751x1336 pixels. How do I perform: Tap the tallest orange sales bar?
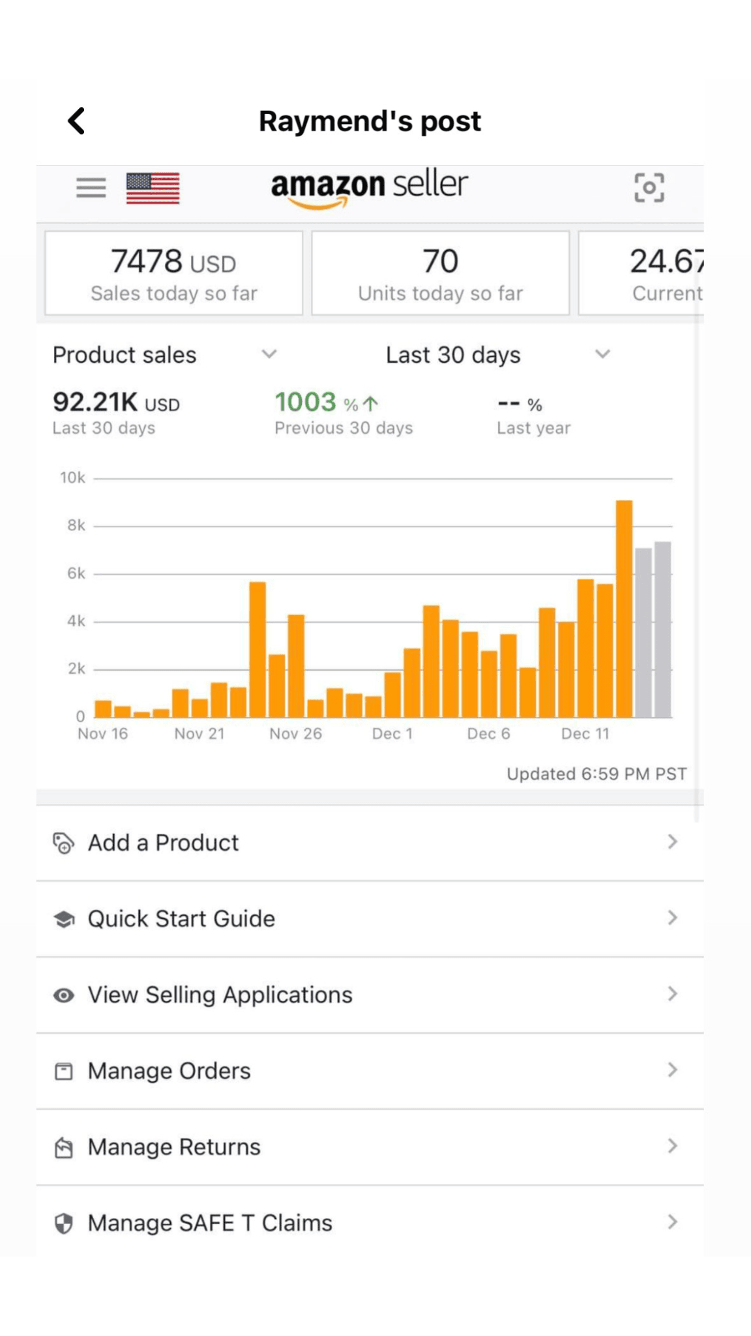[624, 609]
